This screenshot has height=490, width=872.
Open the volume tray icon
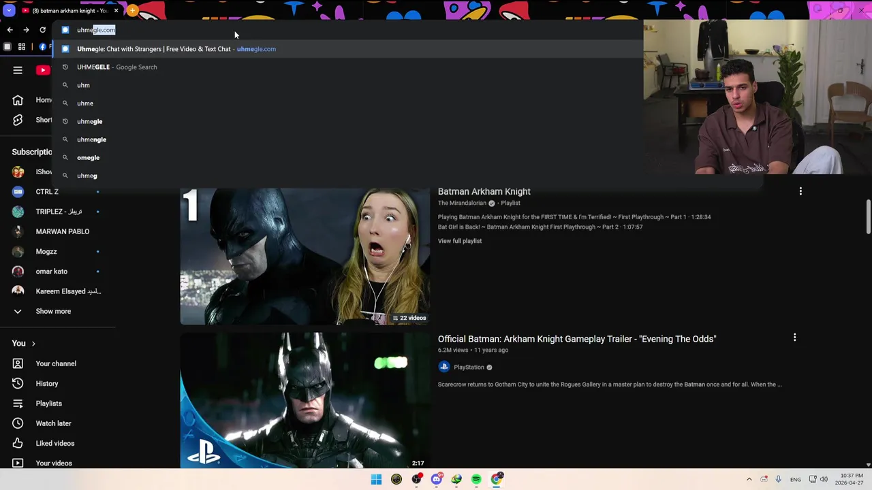pyautogui.click(x=824, y=480)
